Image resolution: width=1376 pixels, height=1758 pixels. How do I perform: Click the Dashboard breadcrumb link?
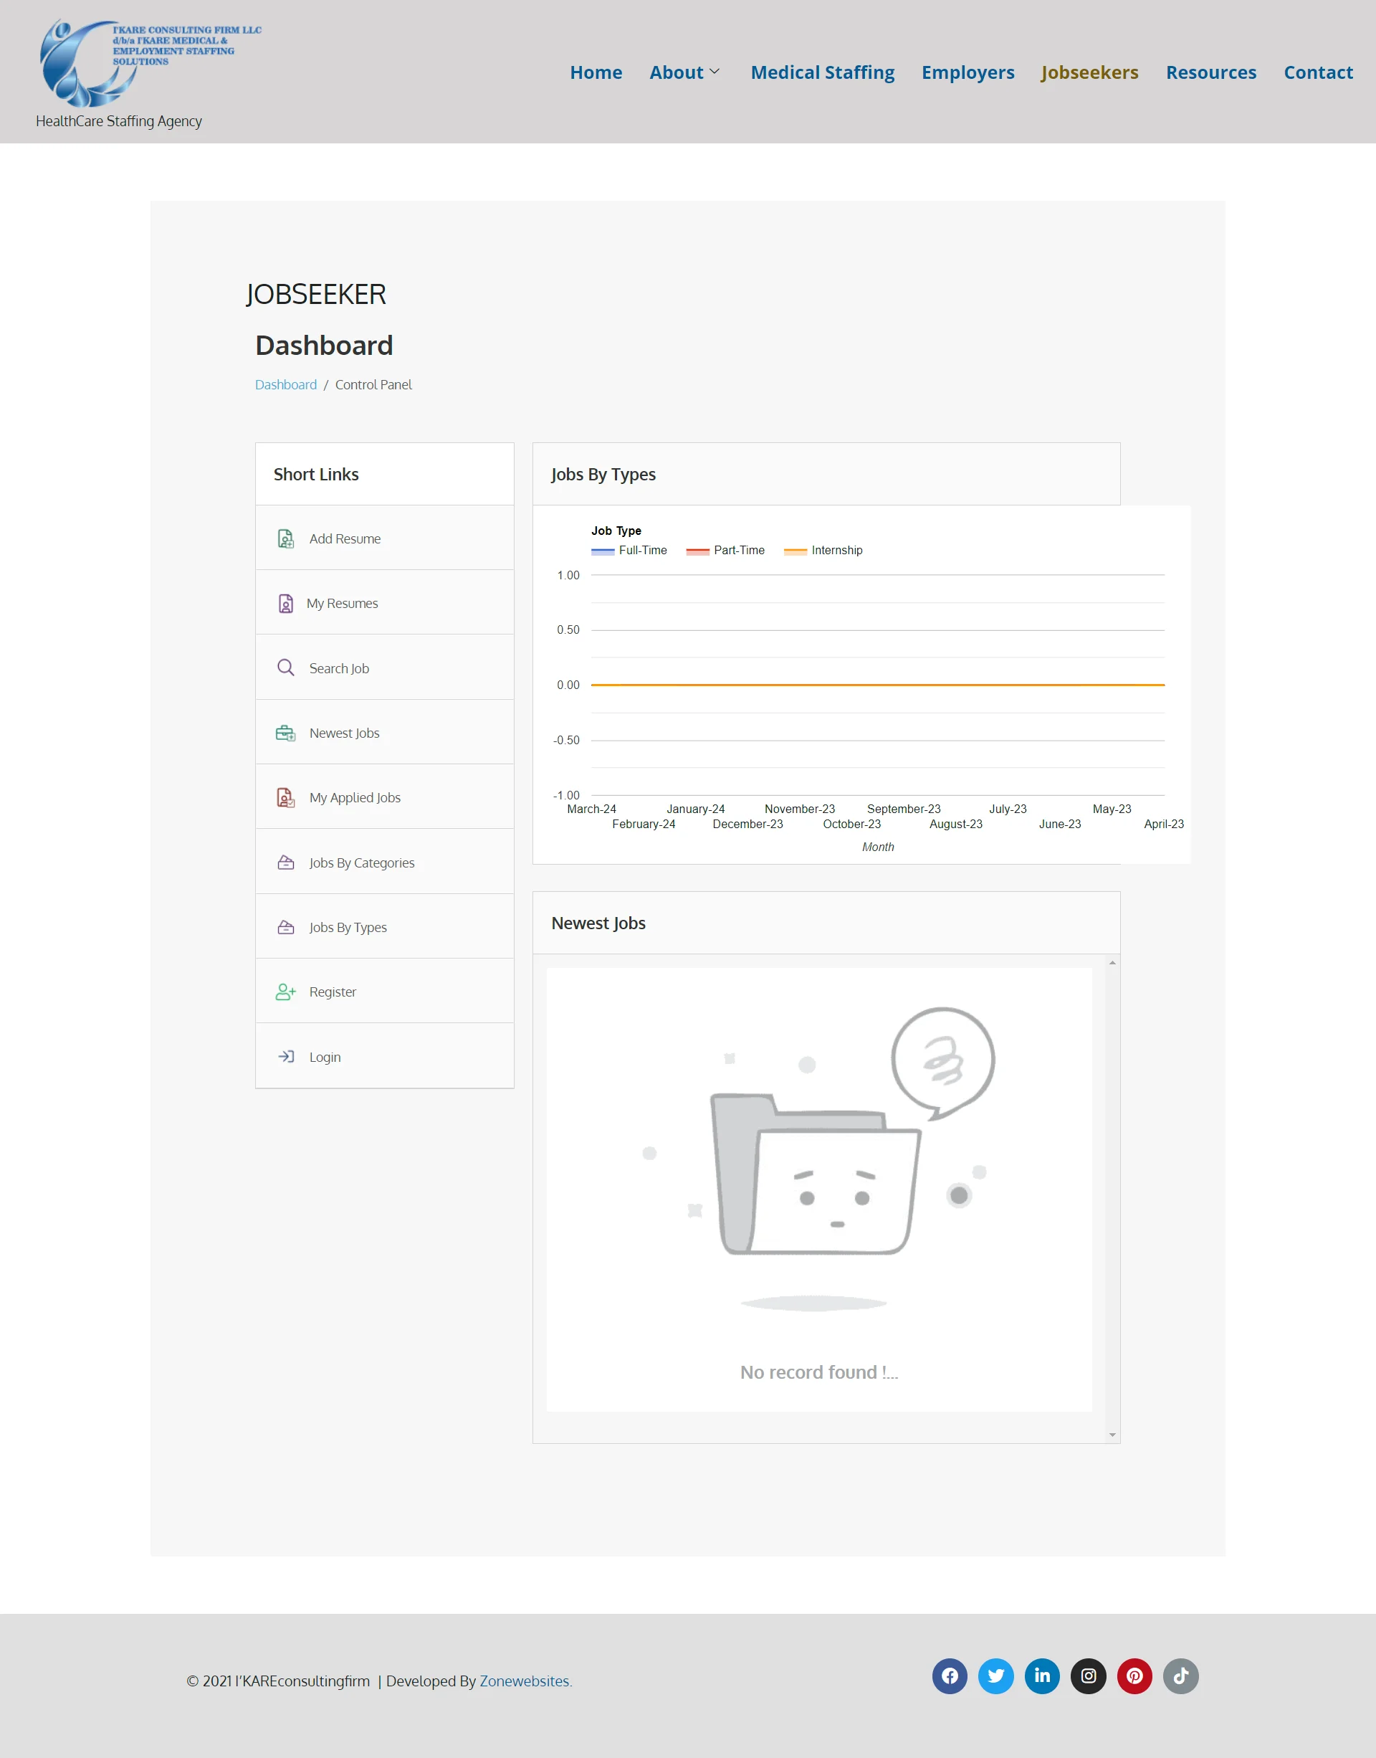tap(285, 384)
